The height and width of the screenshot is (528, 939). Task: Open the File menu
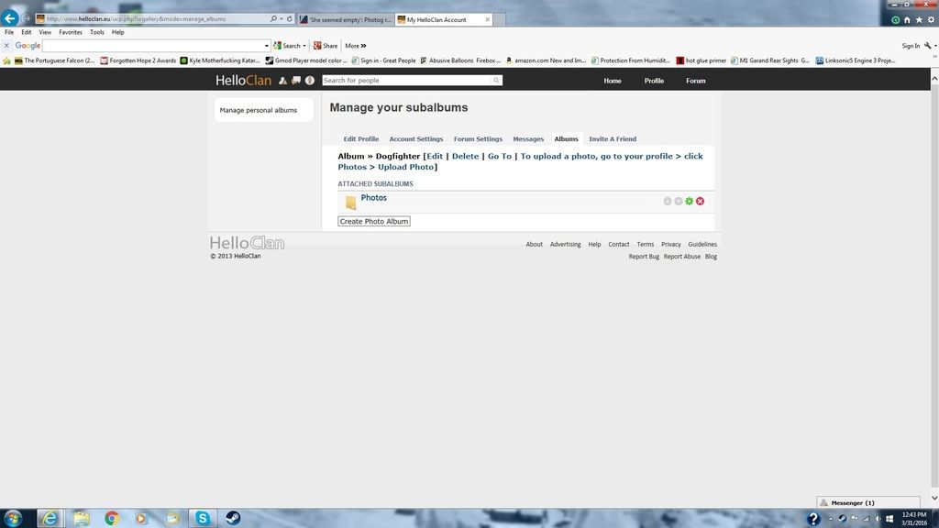pos(9,32)
